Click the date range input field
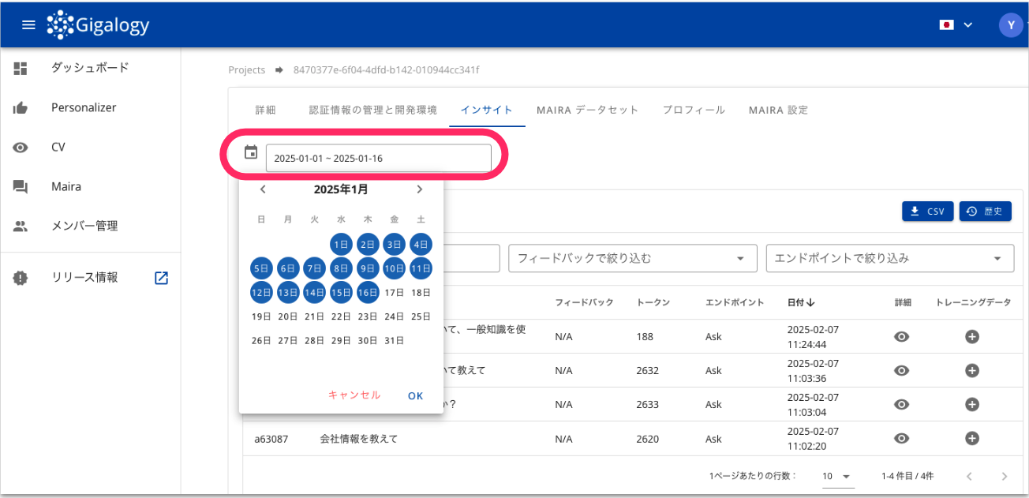This screenshot has width=1029, height=498. click(x=380, y=158)
